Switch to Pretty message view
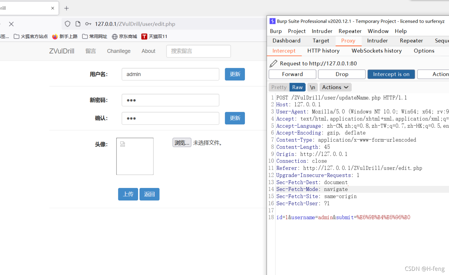Image resolution: width=449 pixels, height=275 pixels. (279, 87)
